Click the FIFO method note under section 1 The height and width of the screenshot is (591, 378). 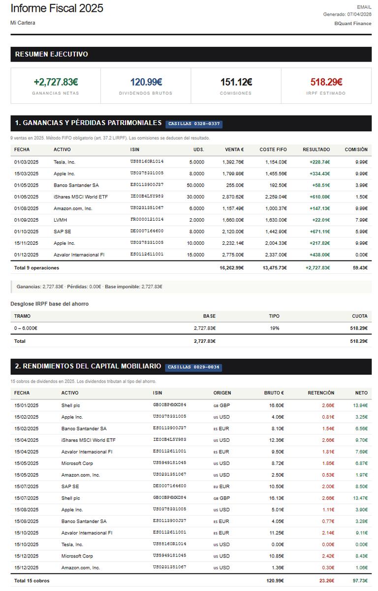coord(110,138)
